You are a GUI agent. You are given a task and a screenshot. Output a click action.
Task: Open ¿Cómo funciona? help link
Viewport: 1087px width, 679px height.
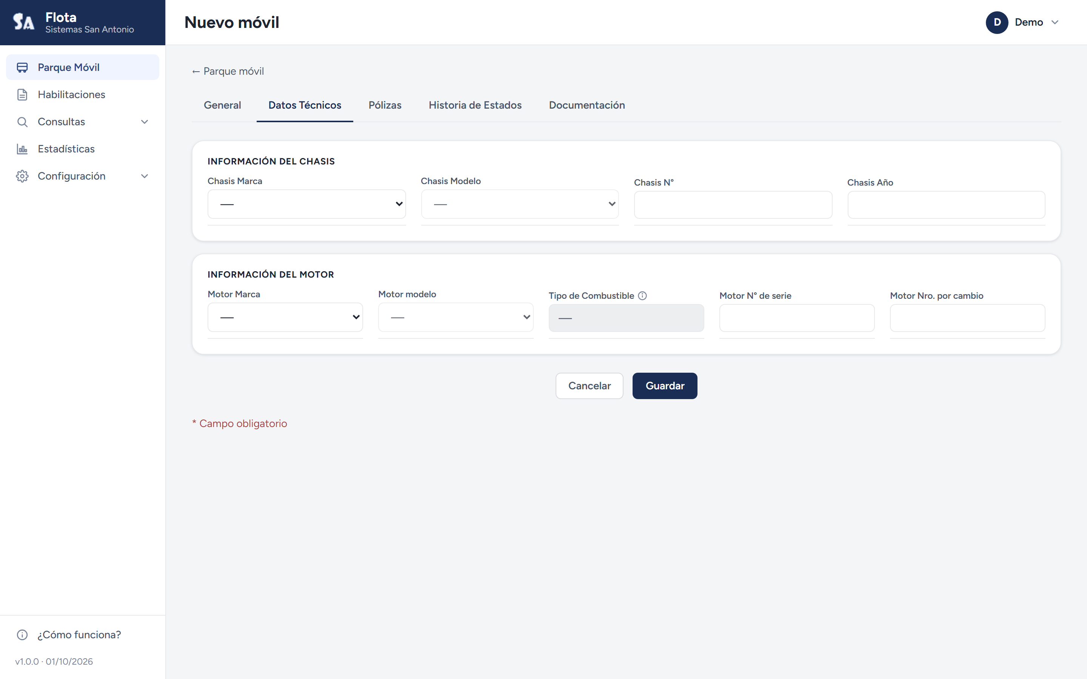(x=83, y=634)
